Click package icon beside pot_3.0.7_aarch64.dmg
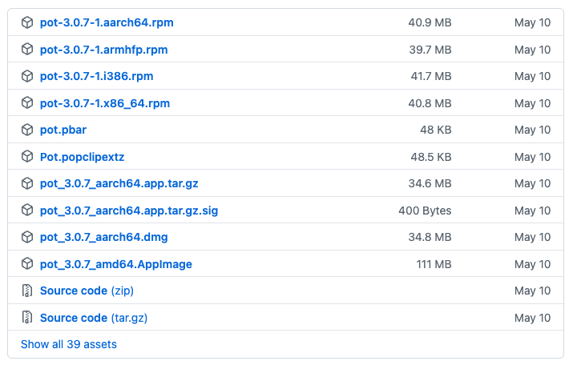This screenshot has width=573, height=365. click(x=27, y=237)
